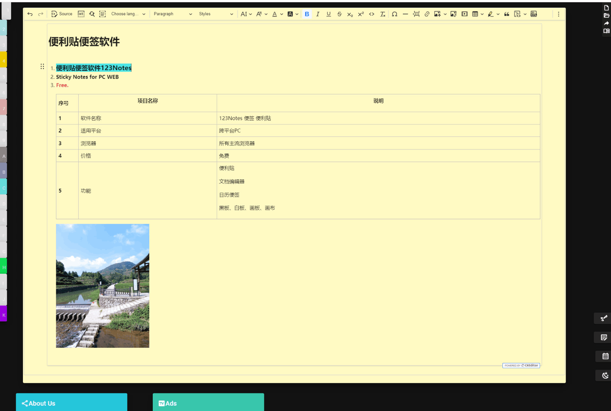Screen dimensions: 611x411
Task: Click the undo arrow in toolbar
Action: (30, 14)
